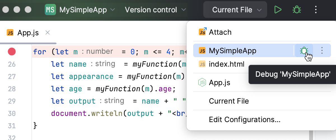Switch to the App.js editor tab
The height and width of the screenshot is (140, 336).
(x=28, y=33)
